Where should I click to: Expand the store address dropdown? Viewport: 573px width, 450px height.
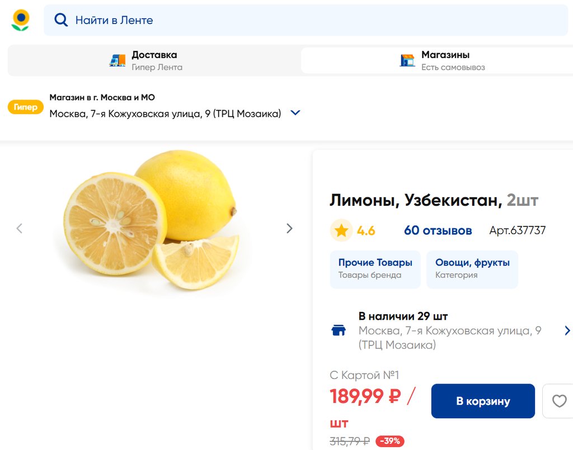(x=295, y=113)
